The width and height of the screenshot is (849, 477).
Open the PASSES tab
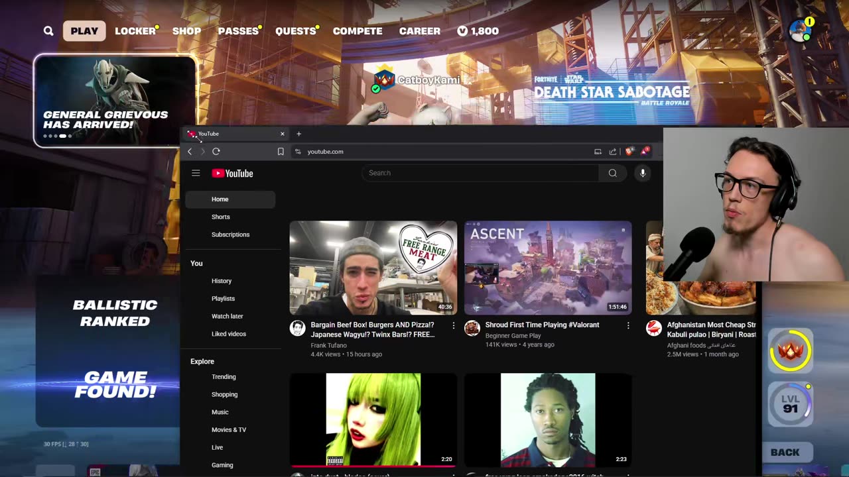tap(238, 30)
